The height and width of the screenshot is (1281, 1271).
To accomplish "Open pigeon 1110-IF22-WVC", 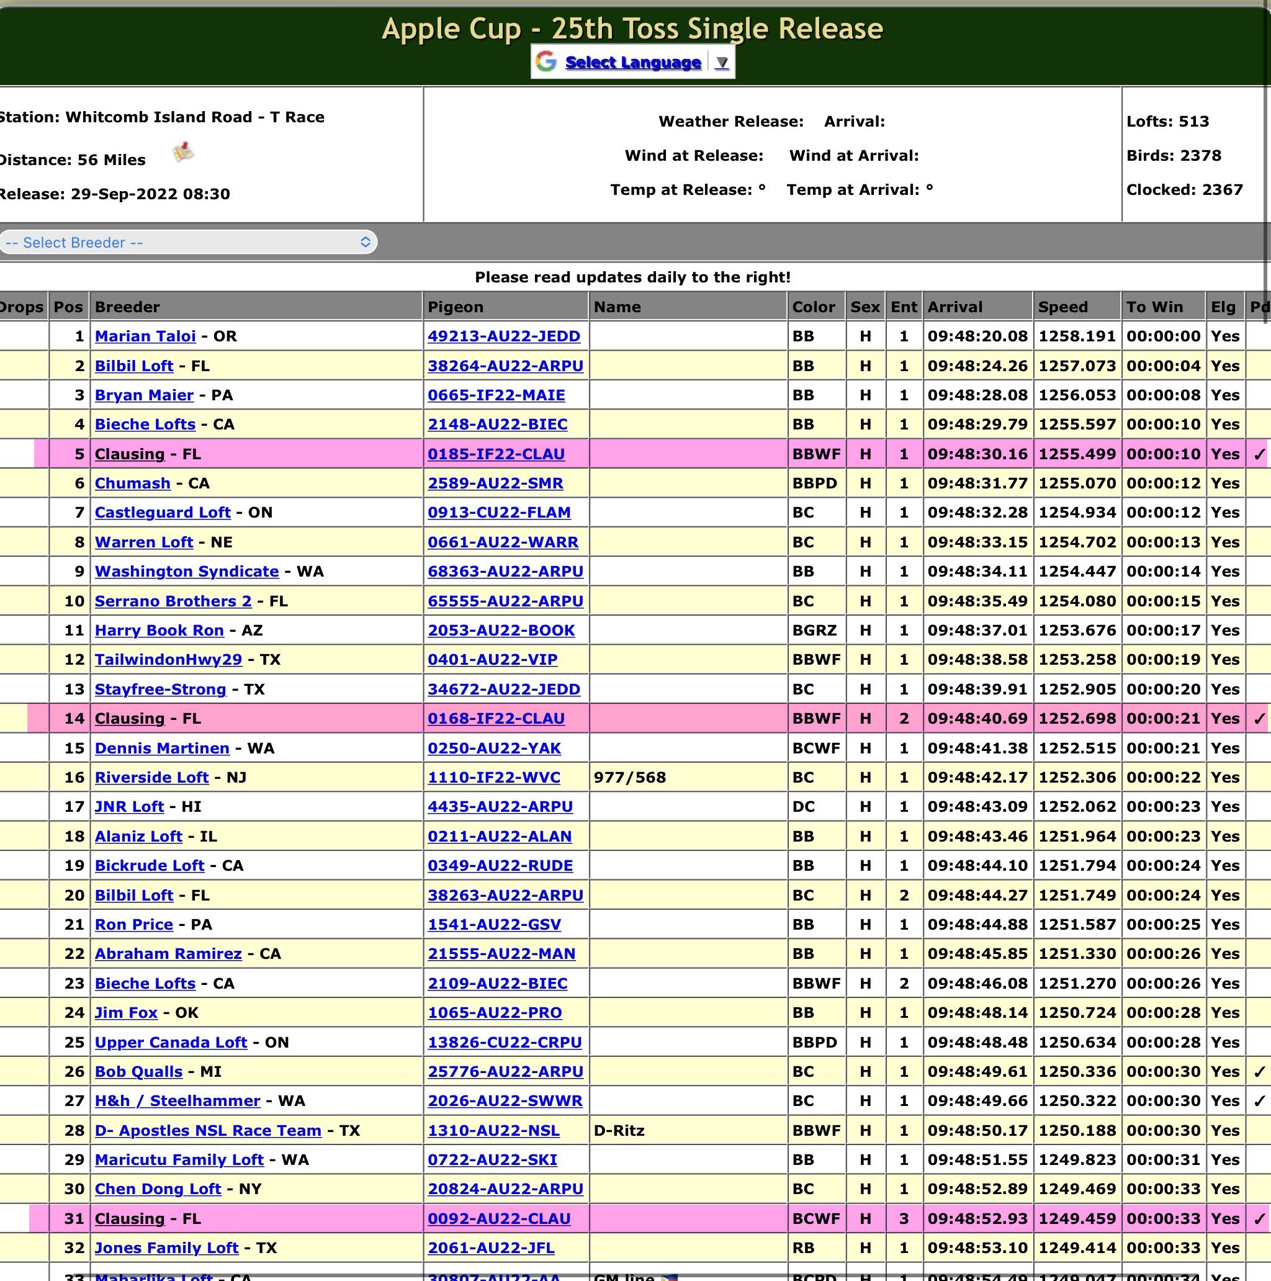I will pyautogui.click(x=494, y=778).
